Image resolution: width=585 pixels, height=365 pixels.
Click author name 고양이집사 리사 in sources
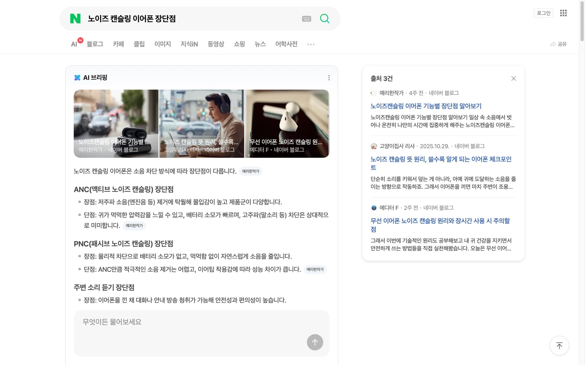pos(397,146)
